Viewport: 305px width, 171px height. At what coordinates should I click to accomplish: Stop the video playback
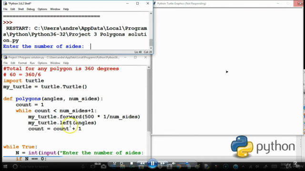132,163
